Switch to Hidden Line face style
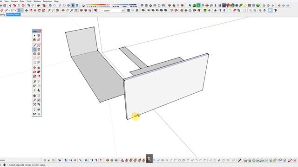Viewport: 298px width, 167px height. (64, 6)
